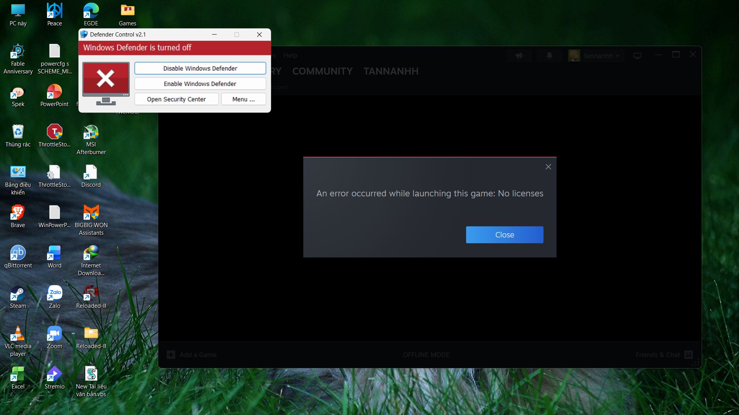Click Open Security Center button

176,99
